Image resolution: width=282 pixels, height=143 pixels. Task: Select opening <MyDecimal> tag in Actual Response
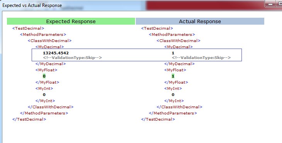(178, 47)
